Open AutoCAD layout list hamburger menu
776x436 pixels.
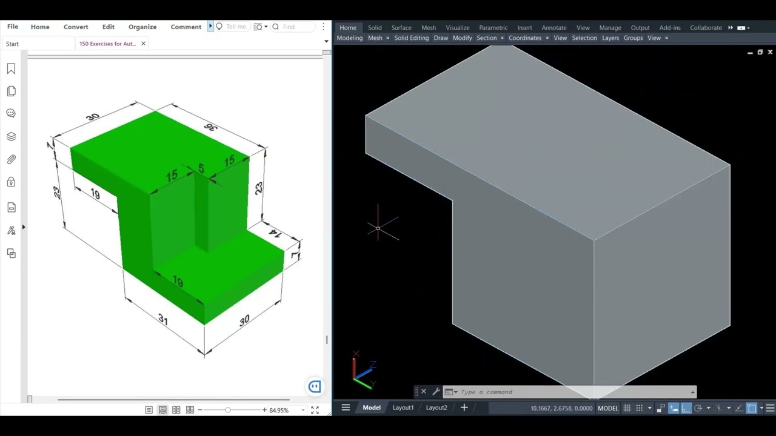[x=346, y=408]
